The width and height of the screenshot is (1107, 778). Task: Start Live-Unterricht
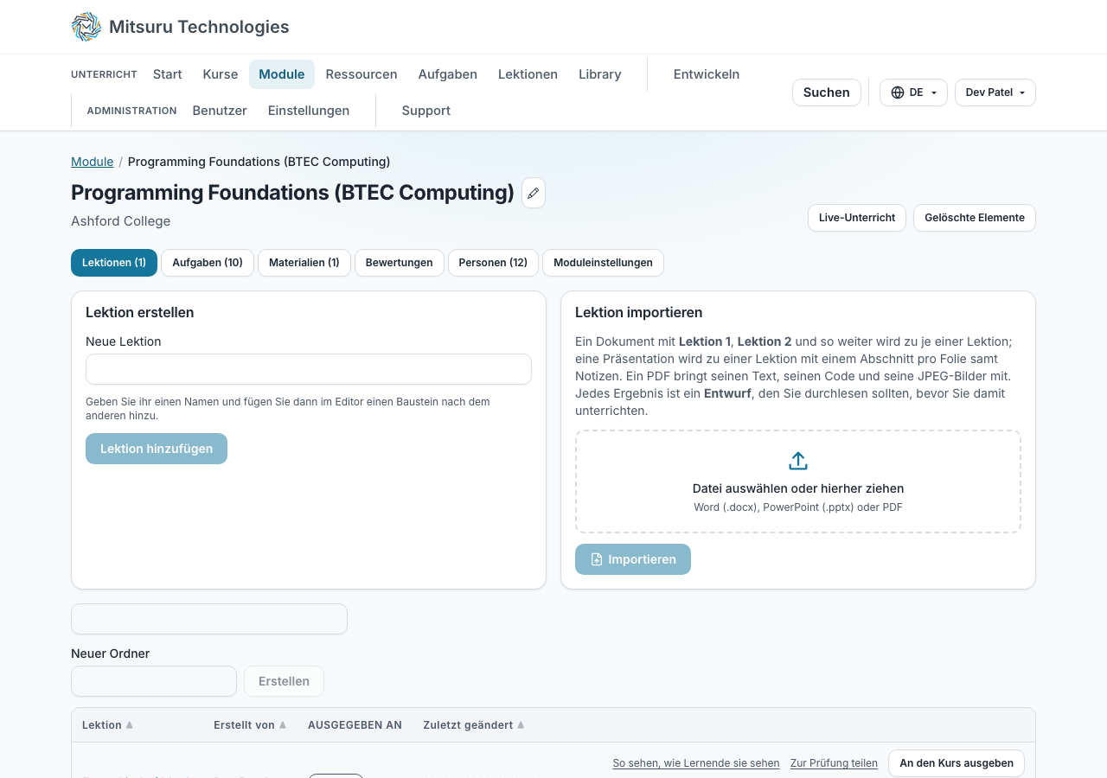click(x=857, y=218)
